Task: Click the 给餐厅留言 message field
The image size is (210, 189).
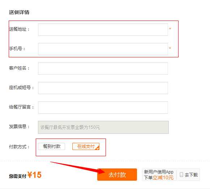Action: click(x=103, y=107)
